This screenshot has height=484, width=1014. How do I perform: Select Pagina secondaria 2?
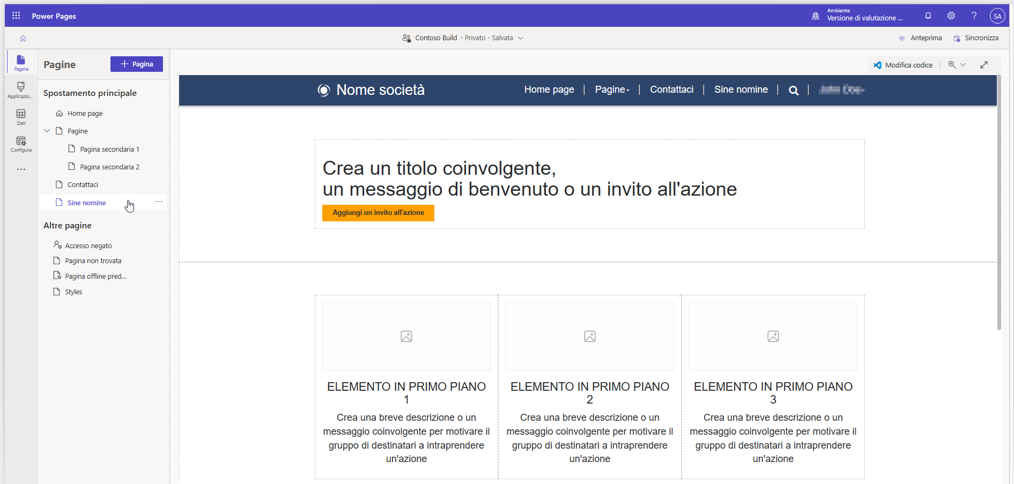pyautogui.click(x=109, y=167)
